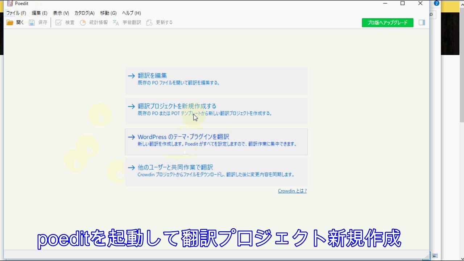Image resolution: width=464 pixels, height=261 pixels.
Task: Click the 統計情報 statistics icon
Action: [x=83, y=22]
